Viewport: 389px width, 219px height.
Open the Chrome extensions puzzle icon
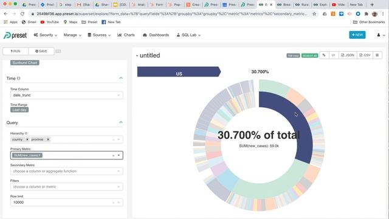click(366, 14)
